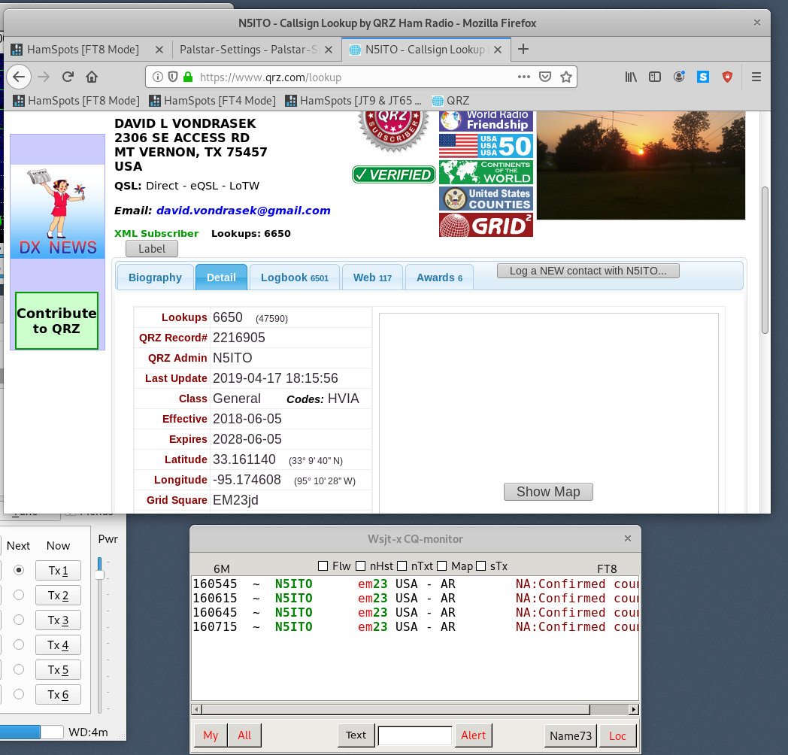Enable the Flw checkbox in CQ-monitor
Image resolution: width=788 pixels, height=755 pixels.
[323, 566]
